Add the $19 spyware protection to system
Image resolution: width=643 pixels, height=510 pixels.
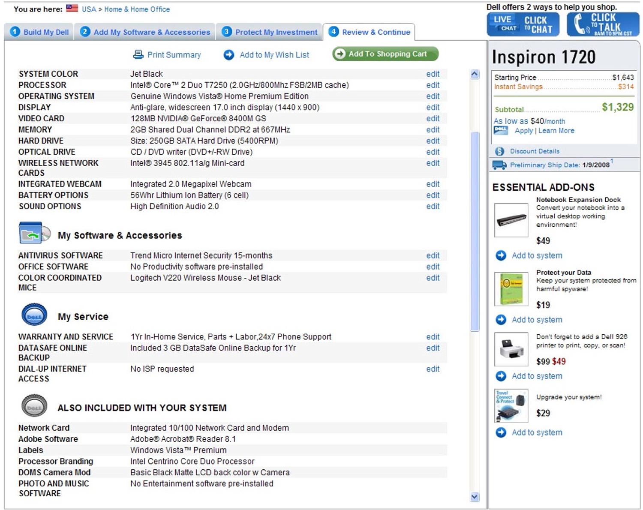537,320
